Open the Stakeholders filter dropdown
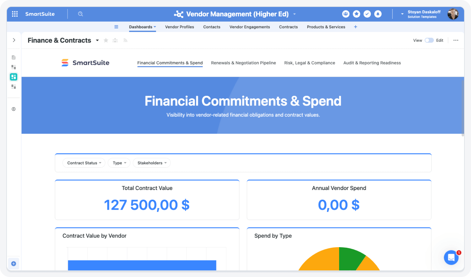 point(152,163)
